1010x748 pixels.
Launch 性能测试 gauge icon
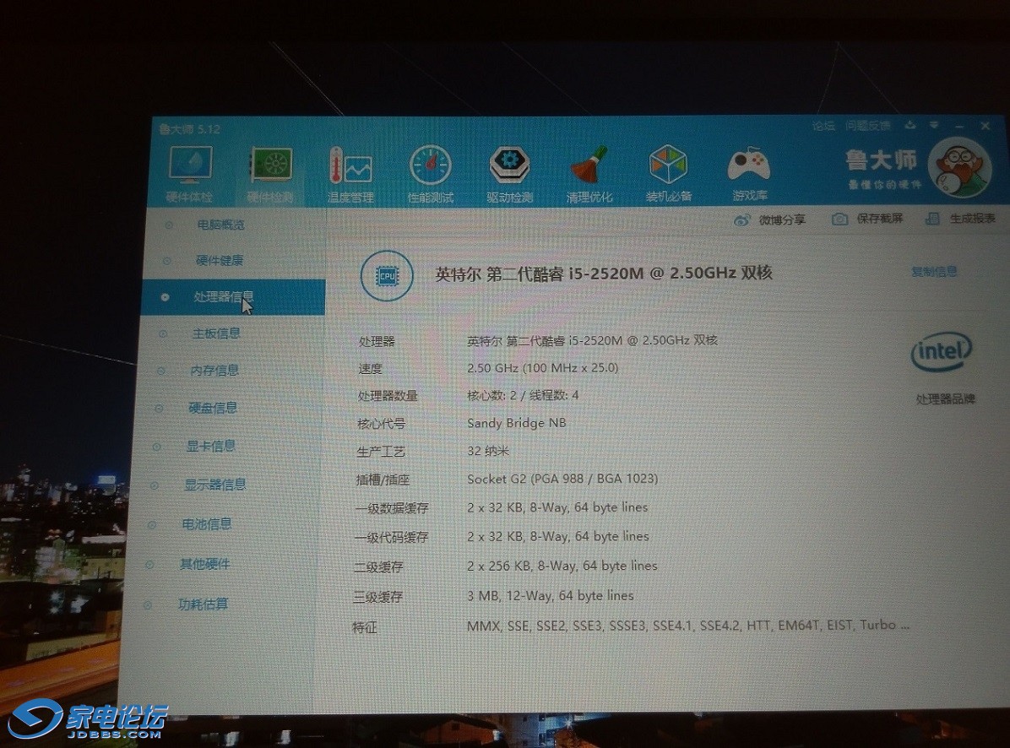tap(431, 166)
